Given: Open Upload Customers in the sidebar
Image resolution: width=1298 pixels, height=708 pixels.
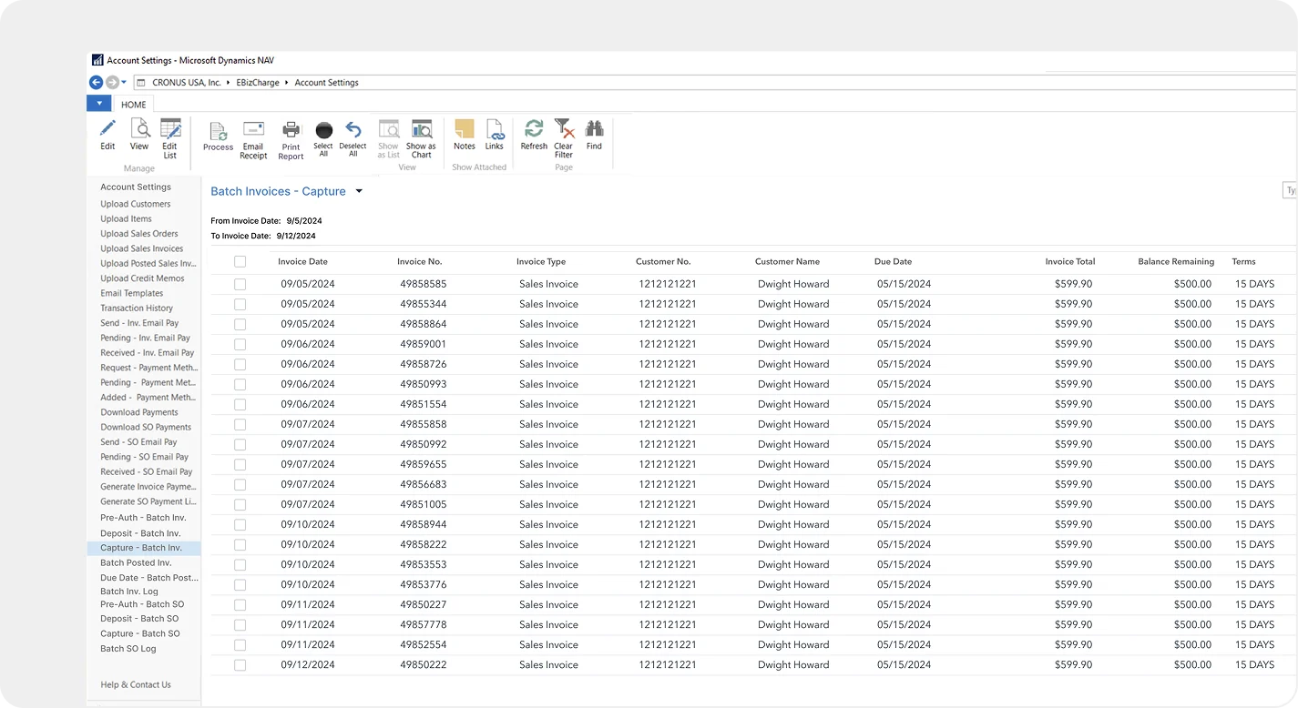Looking at the screenshot, I should 136,204.
